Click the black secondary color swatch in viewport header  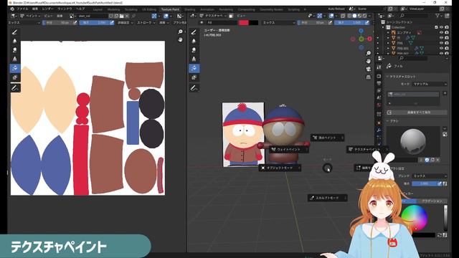click(253, 22)
